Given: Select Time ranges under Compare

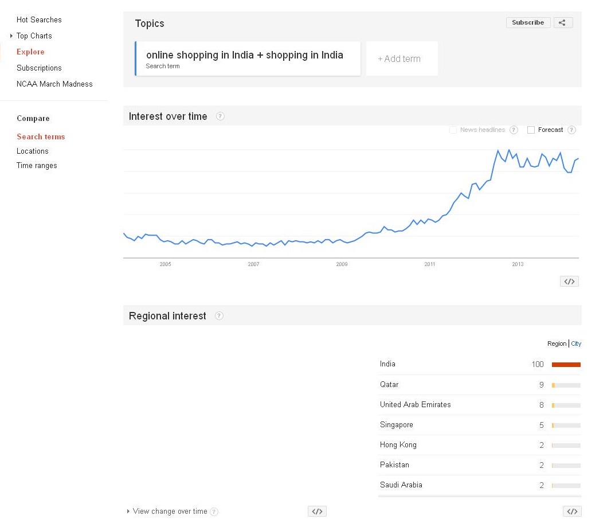Looking at the screenshot, I should coord(37,166).
